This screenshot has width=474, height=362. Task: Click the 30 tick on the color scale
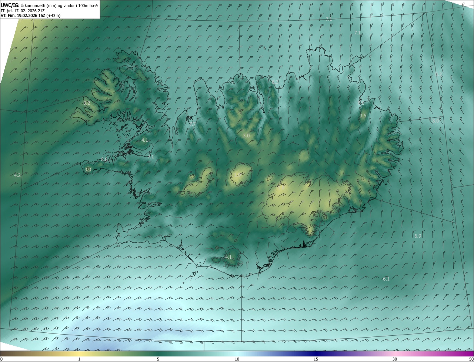tap(395, 359)
